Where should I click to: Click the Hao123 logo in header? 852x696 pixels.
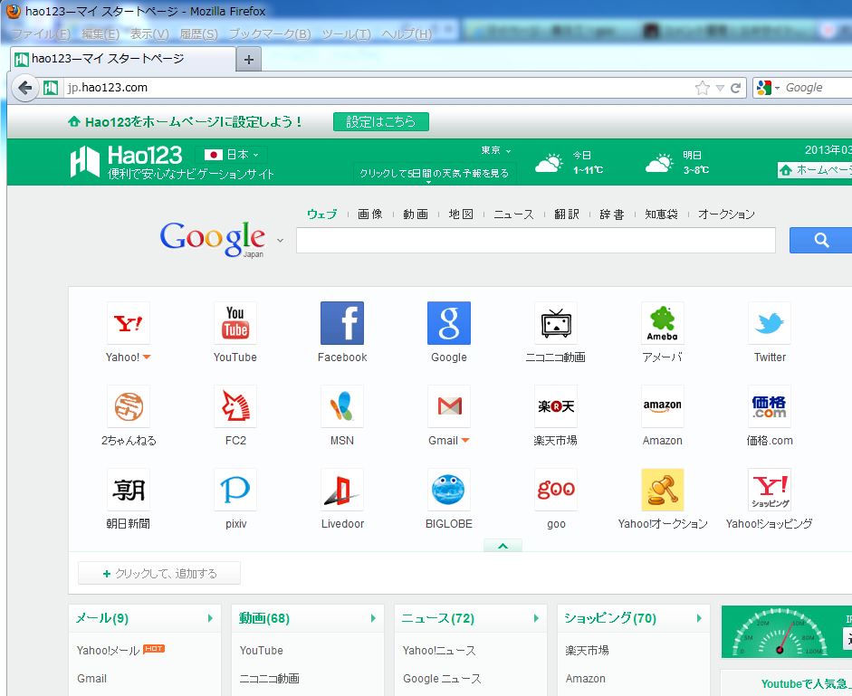126,161
